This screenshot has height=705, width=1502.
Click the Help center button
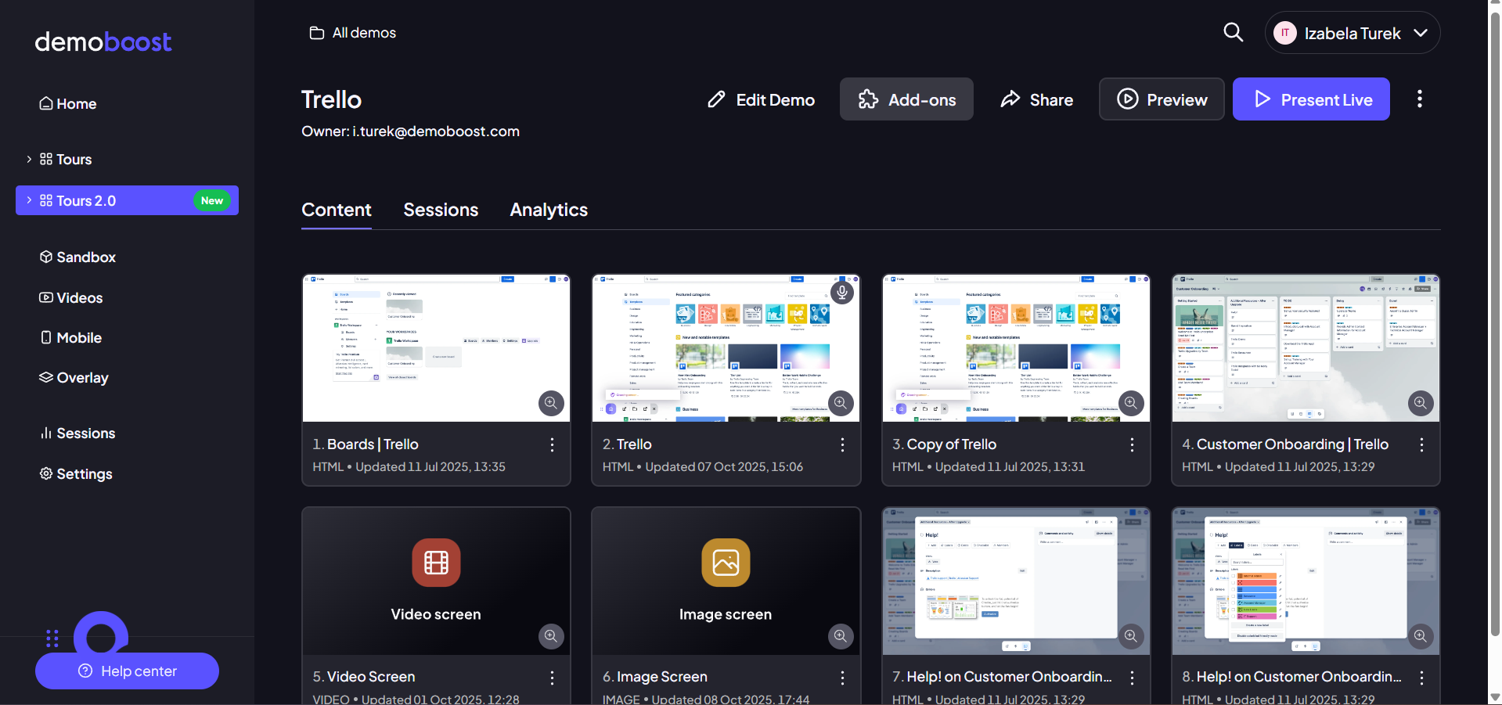(x=127, y=671)
